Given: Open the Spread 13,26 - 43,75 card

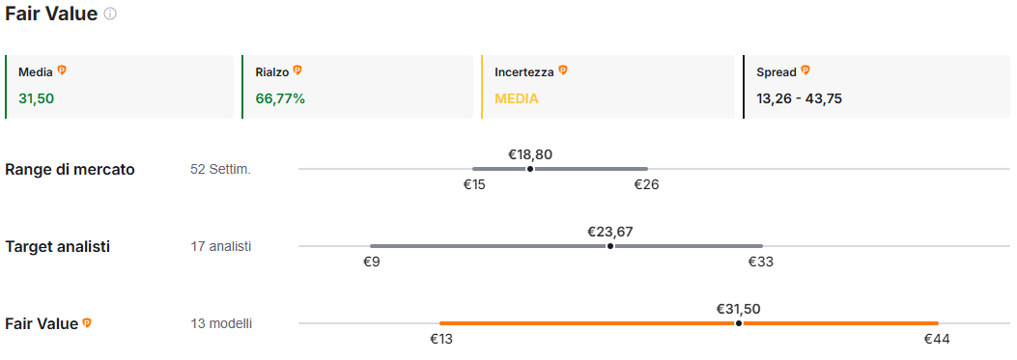Looking at the screenshot, I should tap(876, 87).
